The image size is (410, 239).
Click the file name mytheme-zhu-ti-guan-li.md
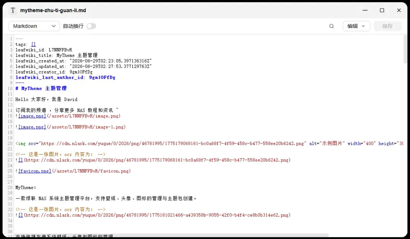click(53, 11)
